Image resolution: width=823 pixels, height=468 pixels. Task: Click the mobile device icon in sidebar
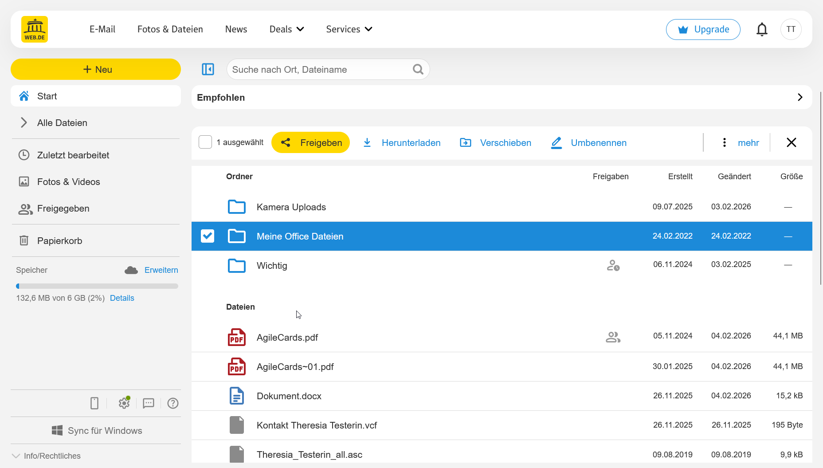[x=94, y=403]
